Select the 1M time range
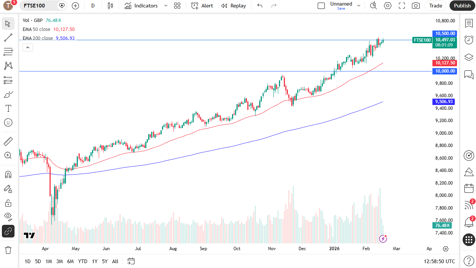This screenshot has height=268, width=476. click(x=49, y=261)
